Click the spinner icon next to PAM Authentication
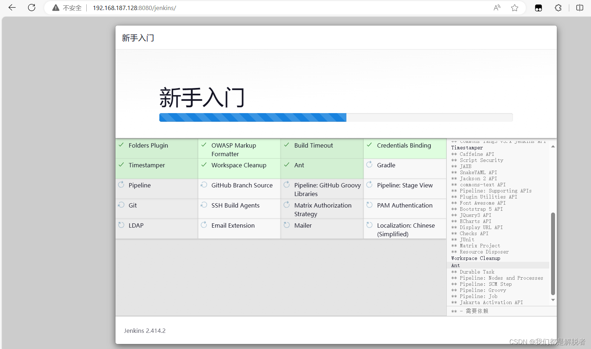 point(369,205)
